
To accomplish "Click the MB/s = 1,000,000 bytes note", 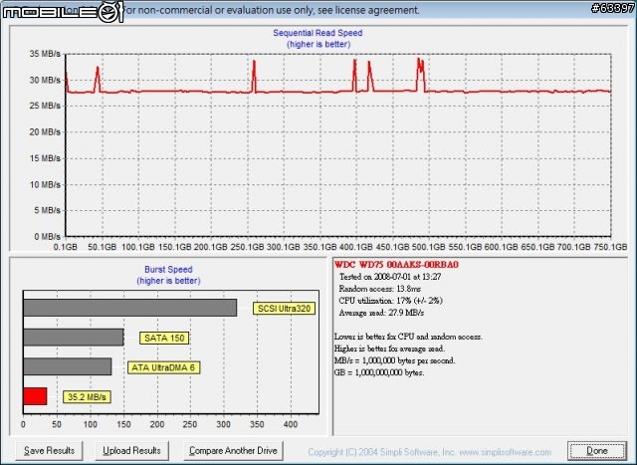I will pyautogui.click(x=394, y=360).
